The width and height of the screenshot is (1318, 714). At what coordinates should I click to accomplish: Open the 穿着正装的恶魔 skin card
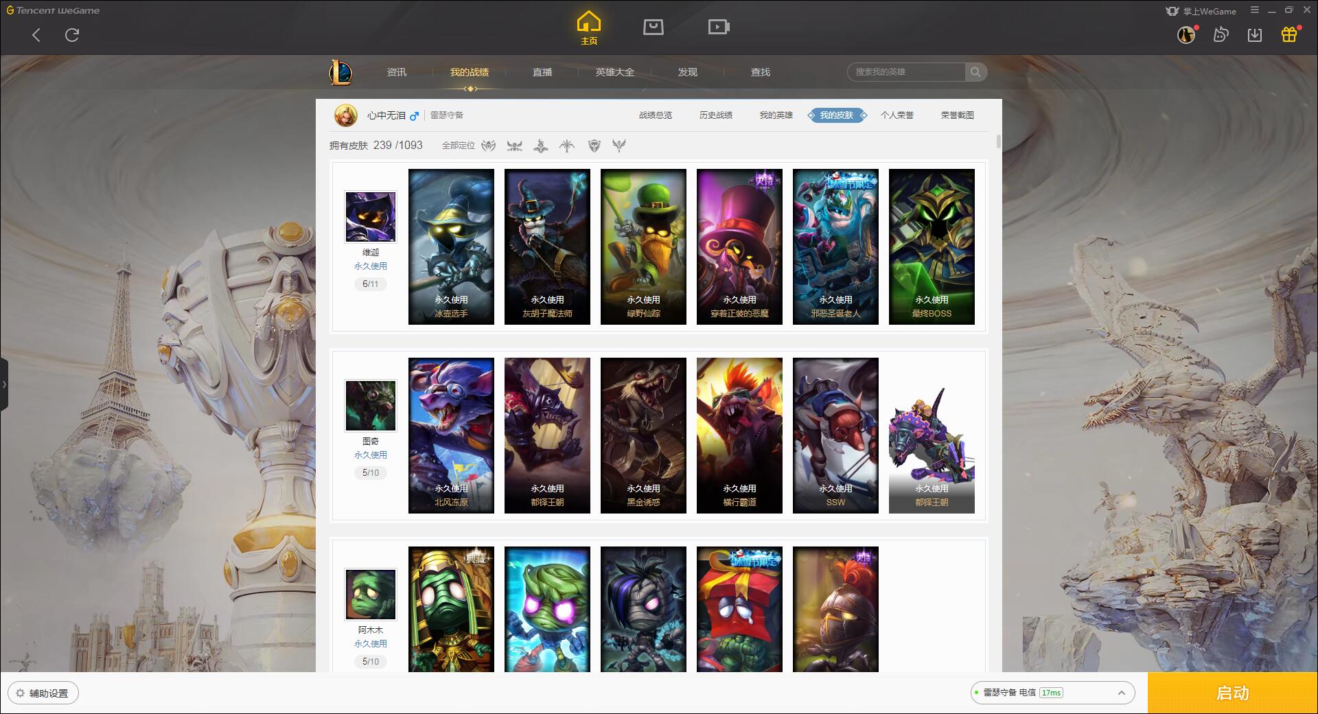pos(739,246)
